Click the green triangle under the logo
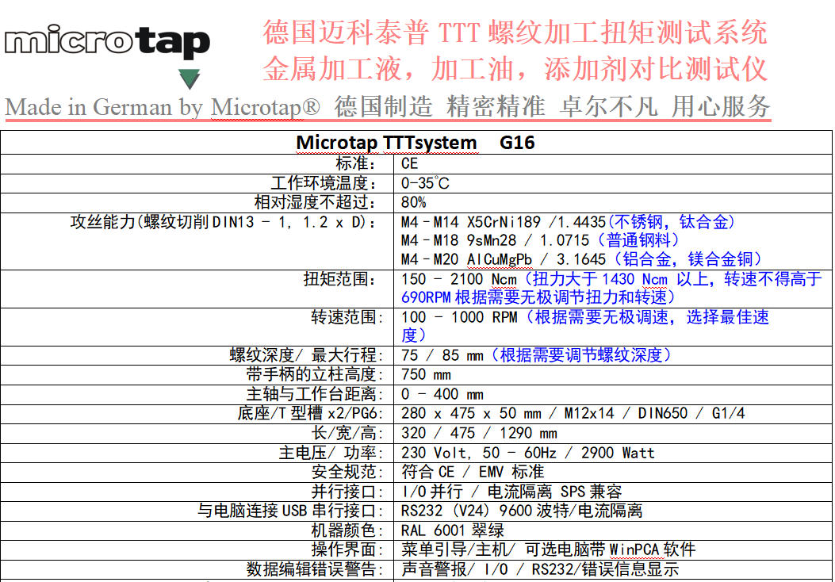 tap(189, 78)
